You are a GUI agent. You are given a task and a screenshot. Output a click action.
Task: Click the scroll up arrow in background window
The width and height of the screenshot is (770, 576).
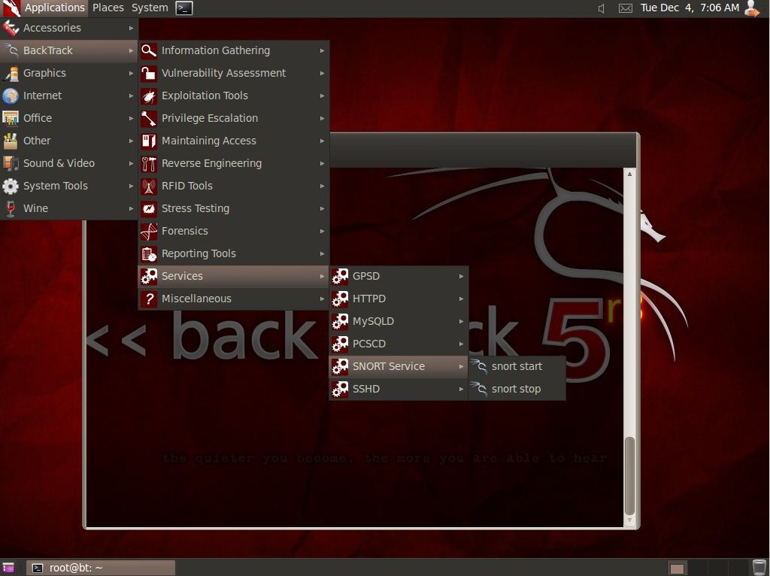629,174
